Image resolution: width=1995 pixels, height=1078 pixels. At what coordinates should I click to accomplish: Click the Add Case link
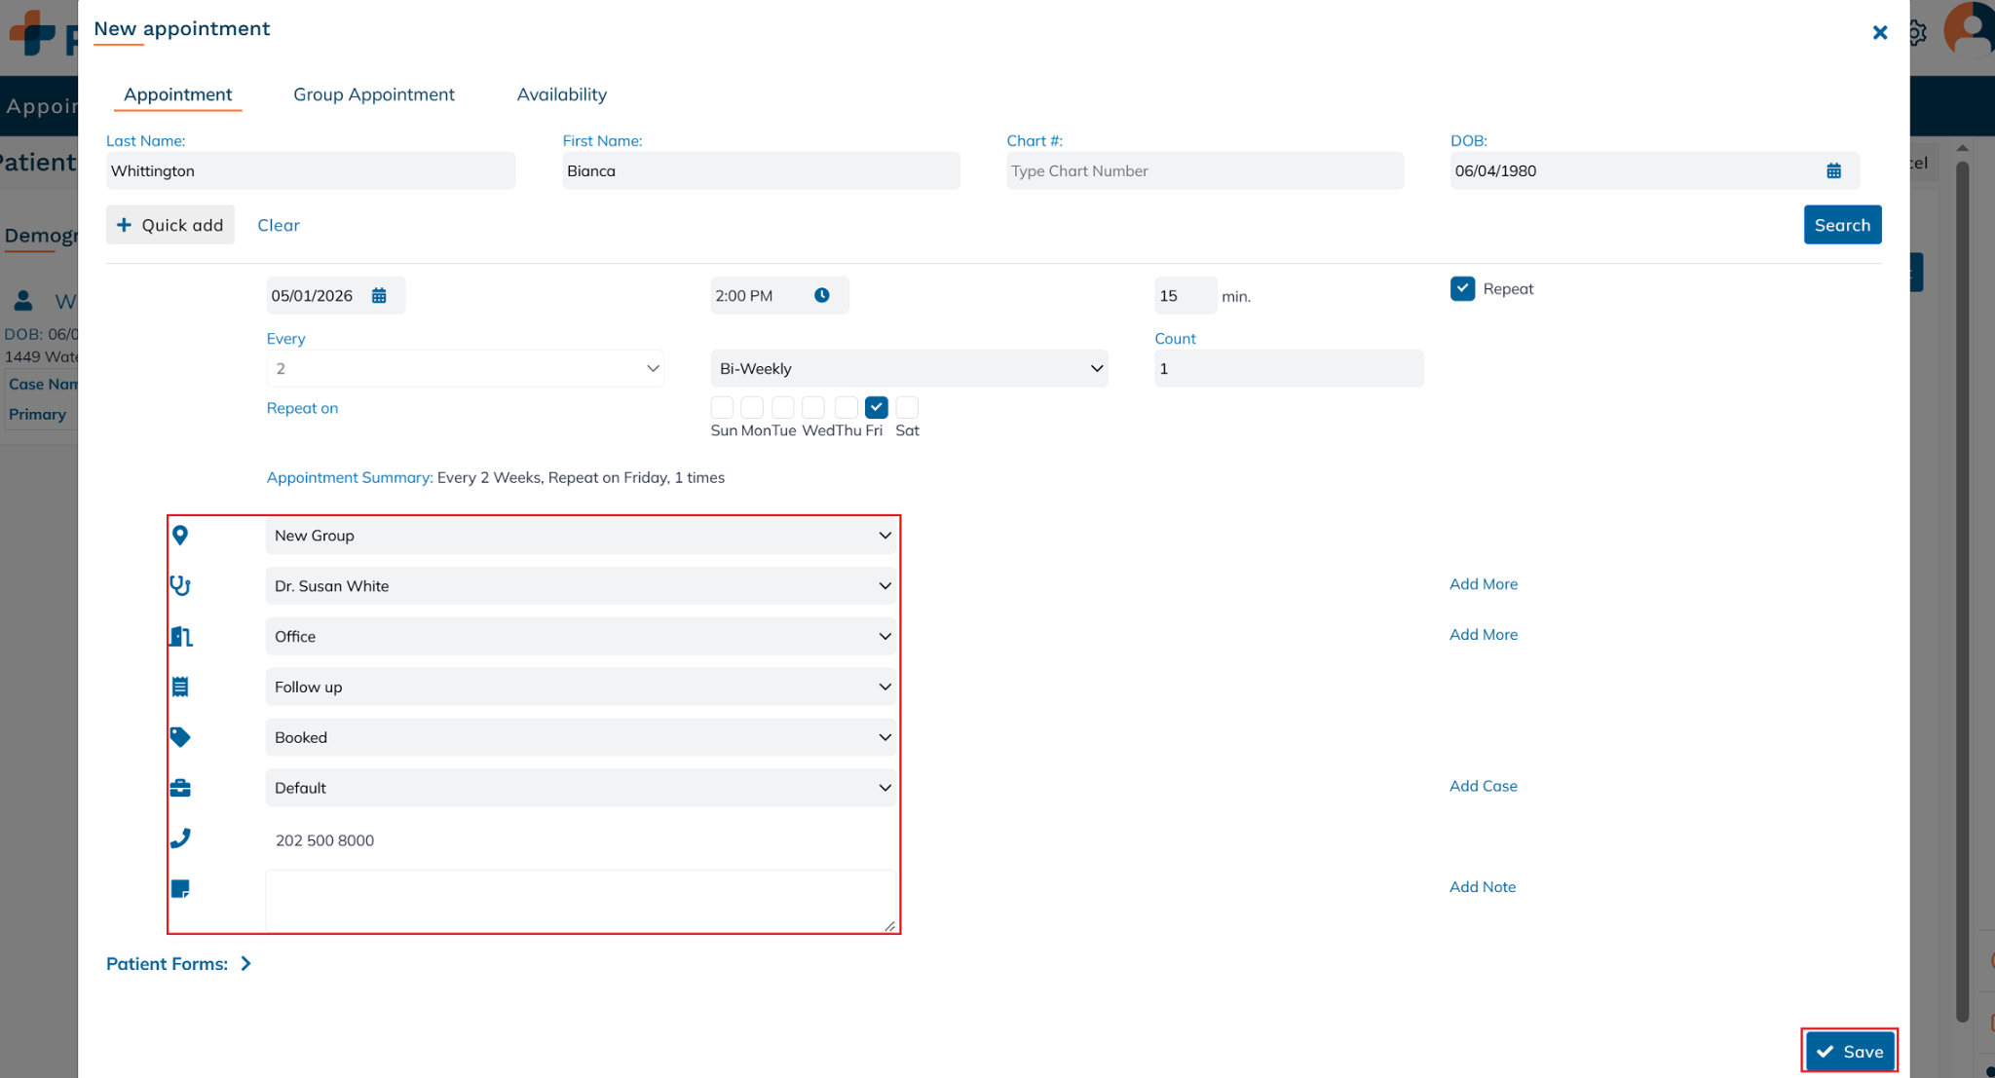[x=1483, y=787]
